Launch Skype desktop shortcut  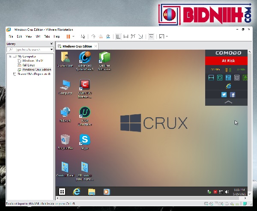(x=85, y=142)
